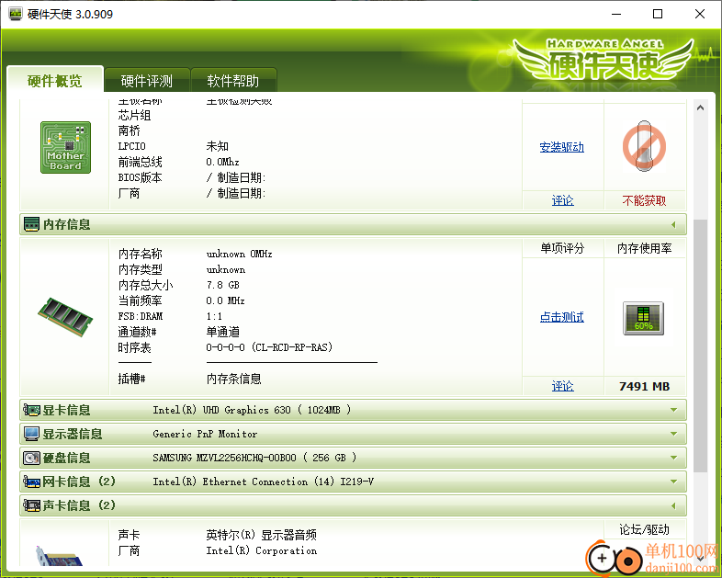Click the 前端总线 0.0Mhz value
Screen dimensions: 722x578
coord(222,162)
